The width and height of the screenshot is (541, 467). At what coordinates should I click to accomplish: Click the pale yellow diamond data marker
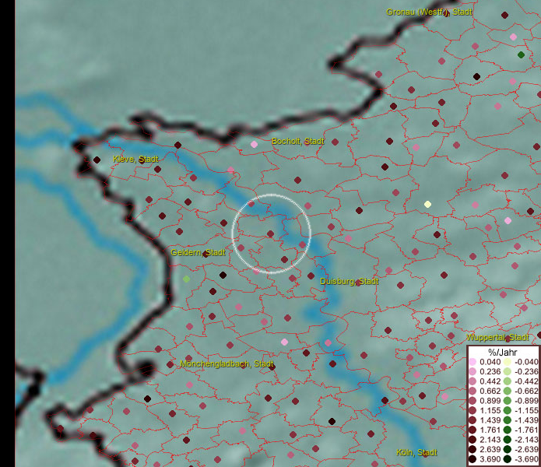coord(427,204)
